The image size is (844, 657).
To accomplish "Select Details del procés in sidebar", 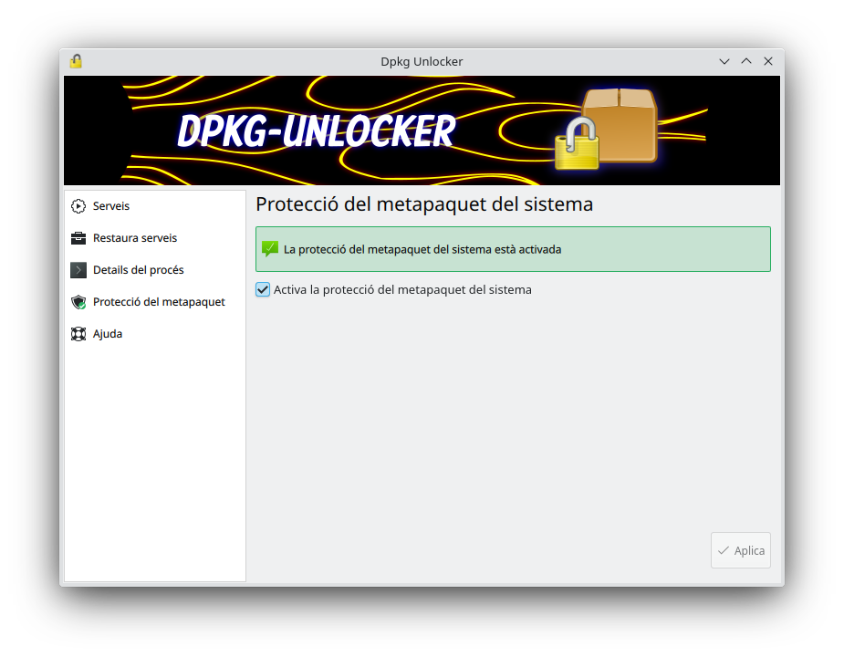I will click(139, 270).
